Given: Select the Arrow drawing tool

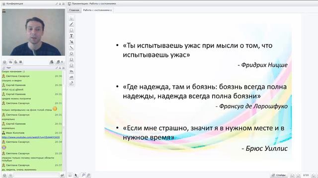Looking at the screenshot, I should point(72,42).
